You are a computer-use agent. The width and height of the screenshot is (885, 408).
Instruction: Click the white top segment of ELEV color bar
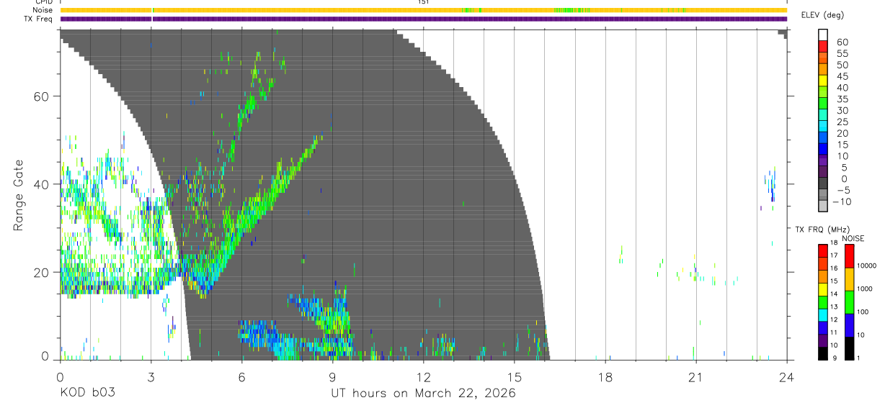823,35
